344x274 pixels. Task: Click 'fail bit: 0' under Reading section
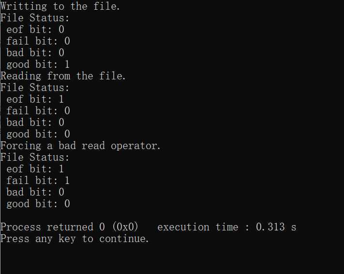pyautogui.click(x=38, y=111)
